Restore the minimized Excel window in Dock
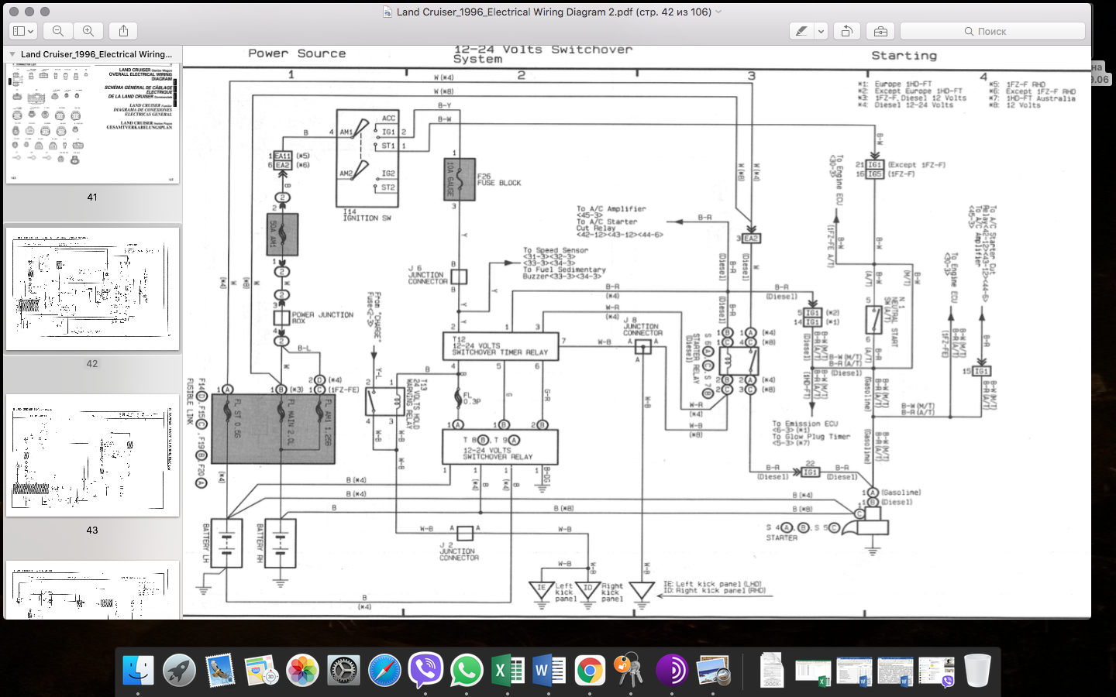 (813, 672)
